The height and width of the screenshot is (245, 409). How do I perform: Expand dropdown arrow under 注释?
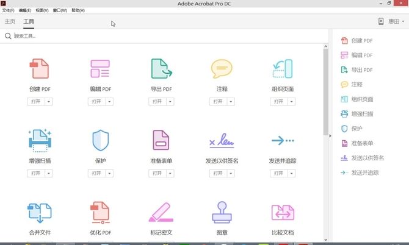click(231, 102)
